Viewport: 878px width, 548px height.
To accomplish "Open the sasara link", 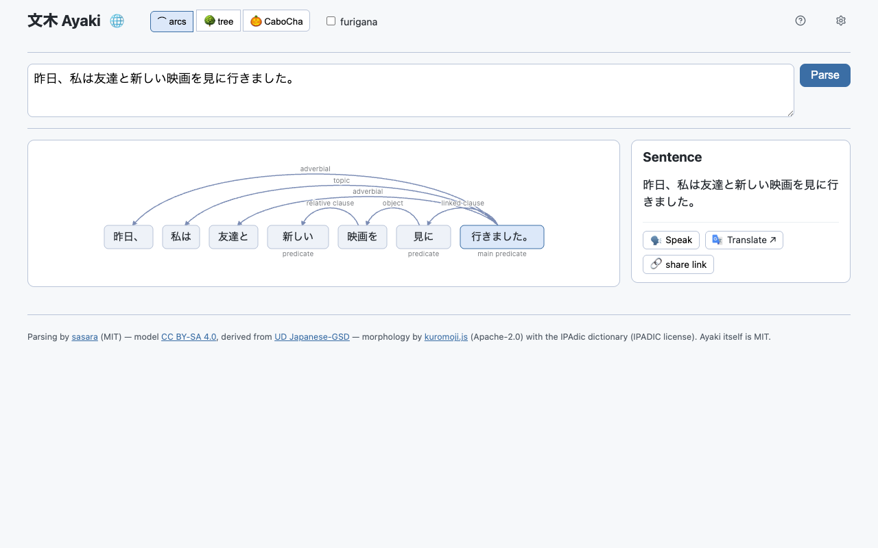I will (85, 337).
